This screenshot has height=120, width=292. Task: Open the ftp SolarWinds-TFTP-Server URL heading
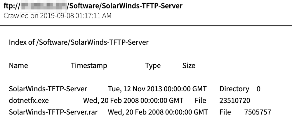click(93, 6)
